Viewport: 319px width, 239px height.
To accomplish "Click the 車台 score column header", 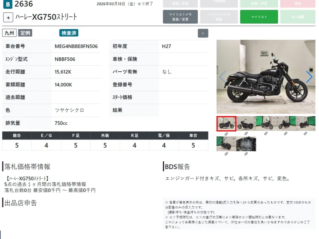I will (x=193, y=135).
